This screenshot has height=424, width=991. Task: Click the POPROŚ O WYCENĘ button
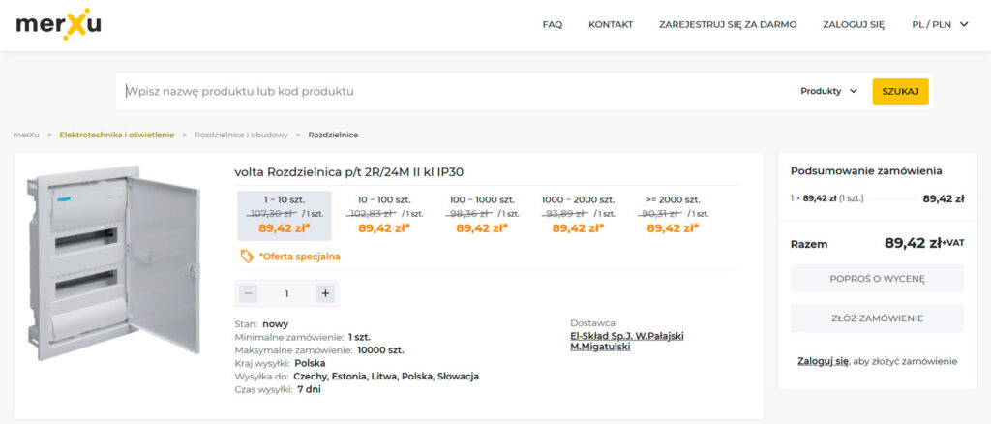(877, 278)
